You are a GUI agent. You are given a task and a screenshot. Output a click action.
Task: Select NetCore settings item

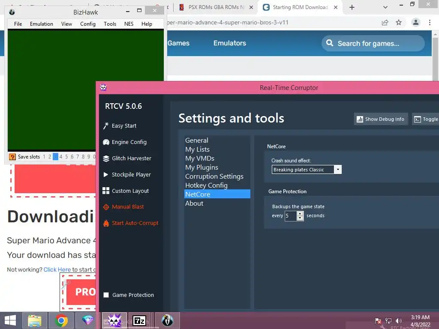pos(217,194)
